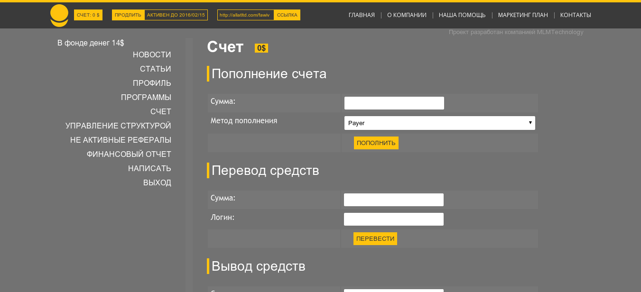Open СТАТЬИ in the sidebar

coord(156,69)
